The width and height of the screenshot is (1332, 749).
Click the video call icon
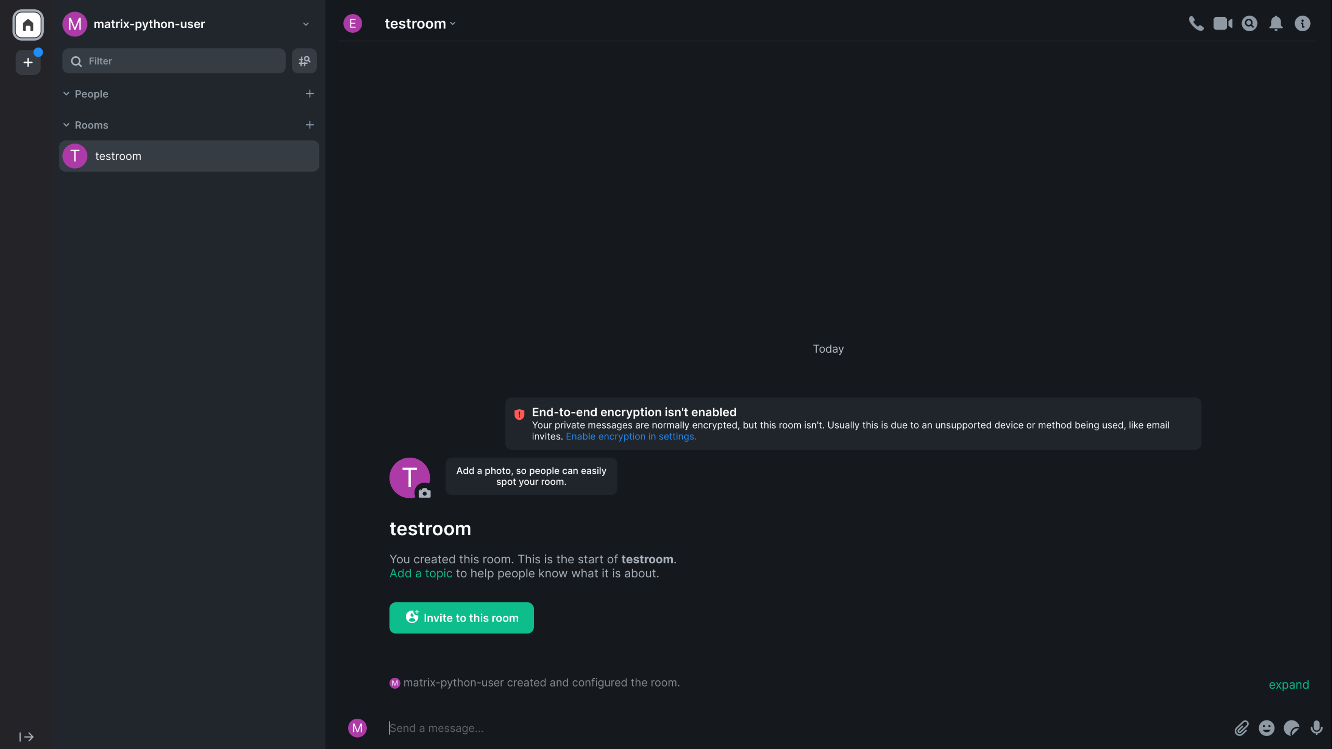[x=1223, y=23]
